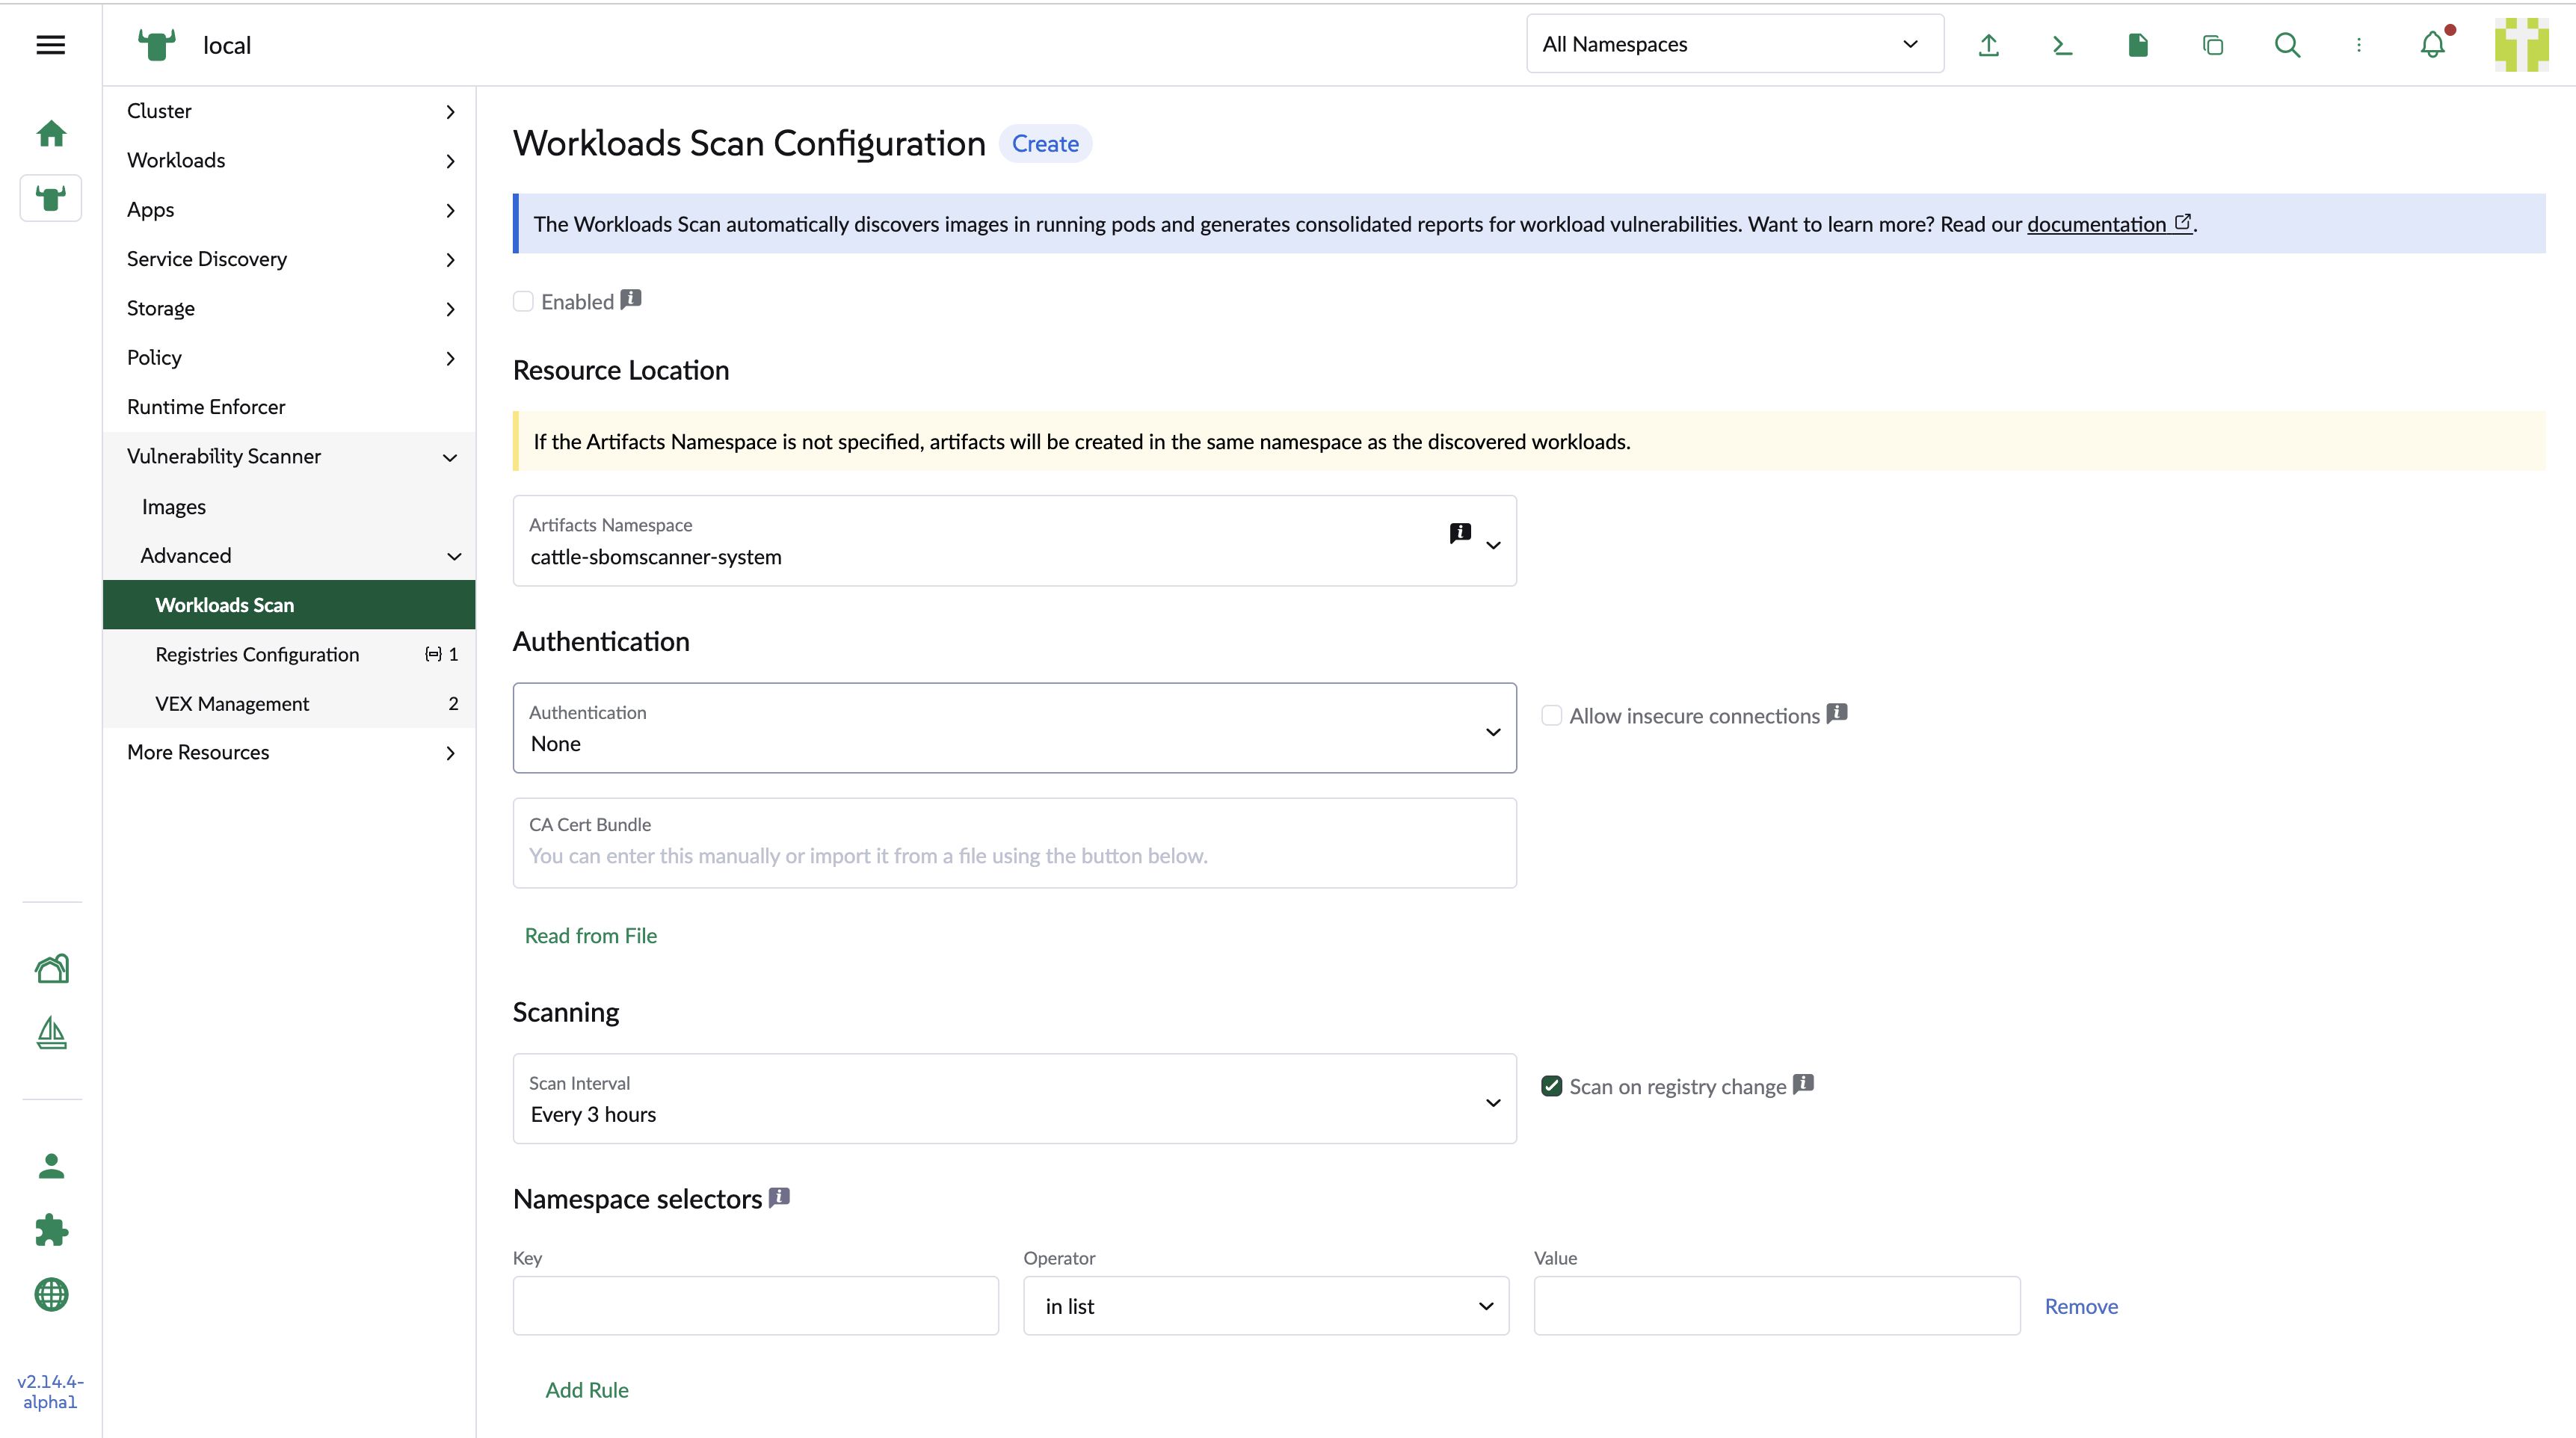This screenshot has width=2576, height=1438.
Task: Expand Service Discovery navigation group
Action: click(x=289, y=259)
